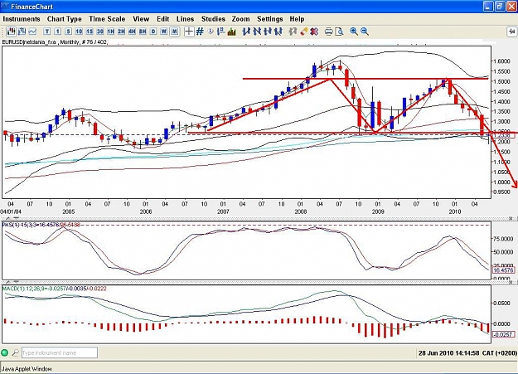This screenshot has height=374, width=518.
Task: Toggle the chart grid icon
Action: 200,32
